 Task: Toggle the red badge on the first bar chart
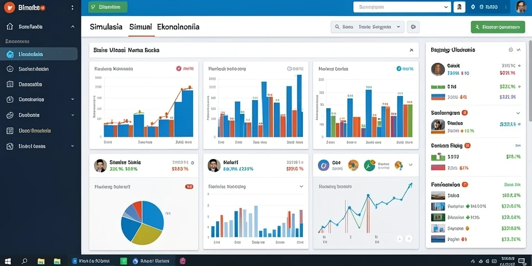pos(184,69)
